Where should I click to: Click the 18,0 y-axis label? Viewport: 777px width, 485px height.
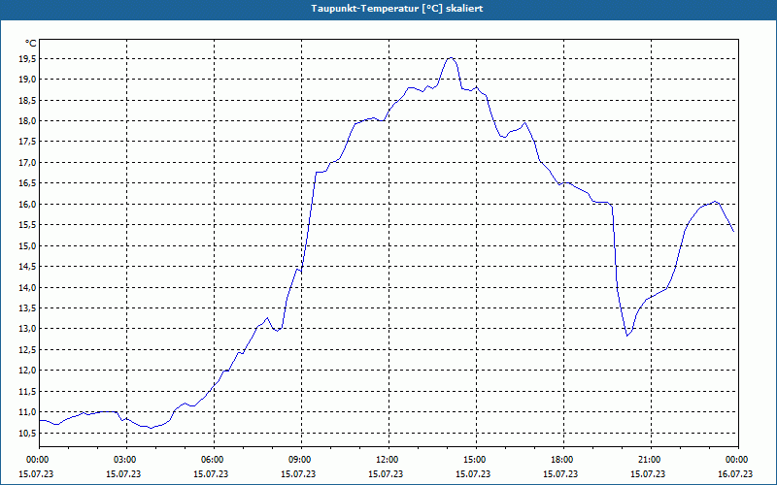point(27,120)
